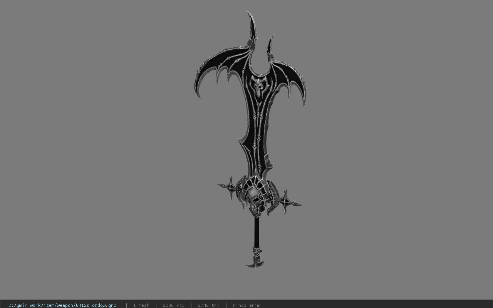
Task: Click the '2236 vtx' vertex count
Action: coord(174,305)
